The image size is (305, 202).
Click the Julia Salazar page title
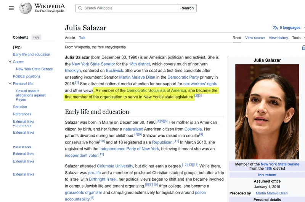click(x=85, y=28)
